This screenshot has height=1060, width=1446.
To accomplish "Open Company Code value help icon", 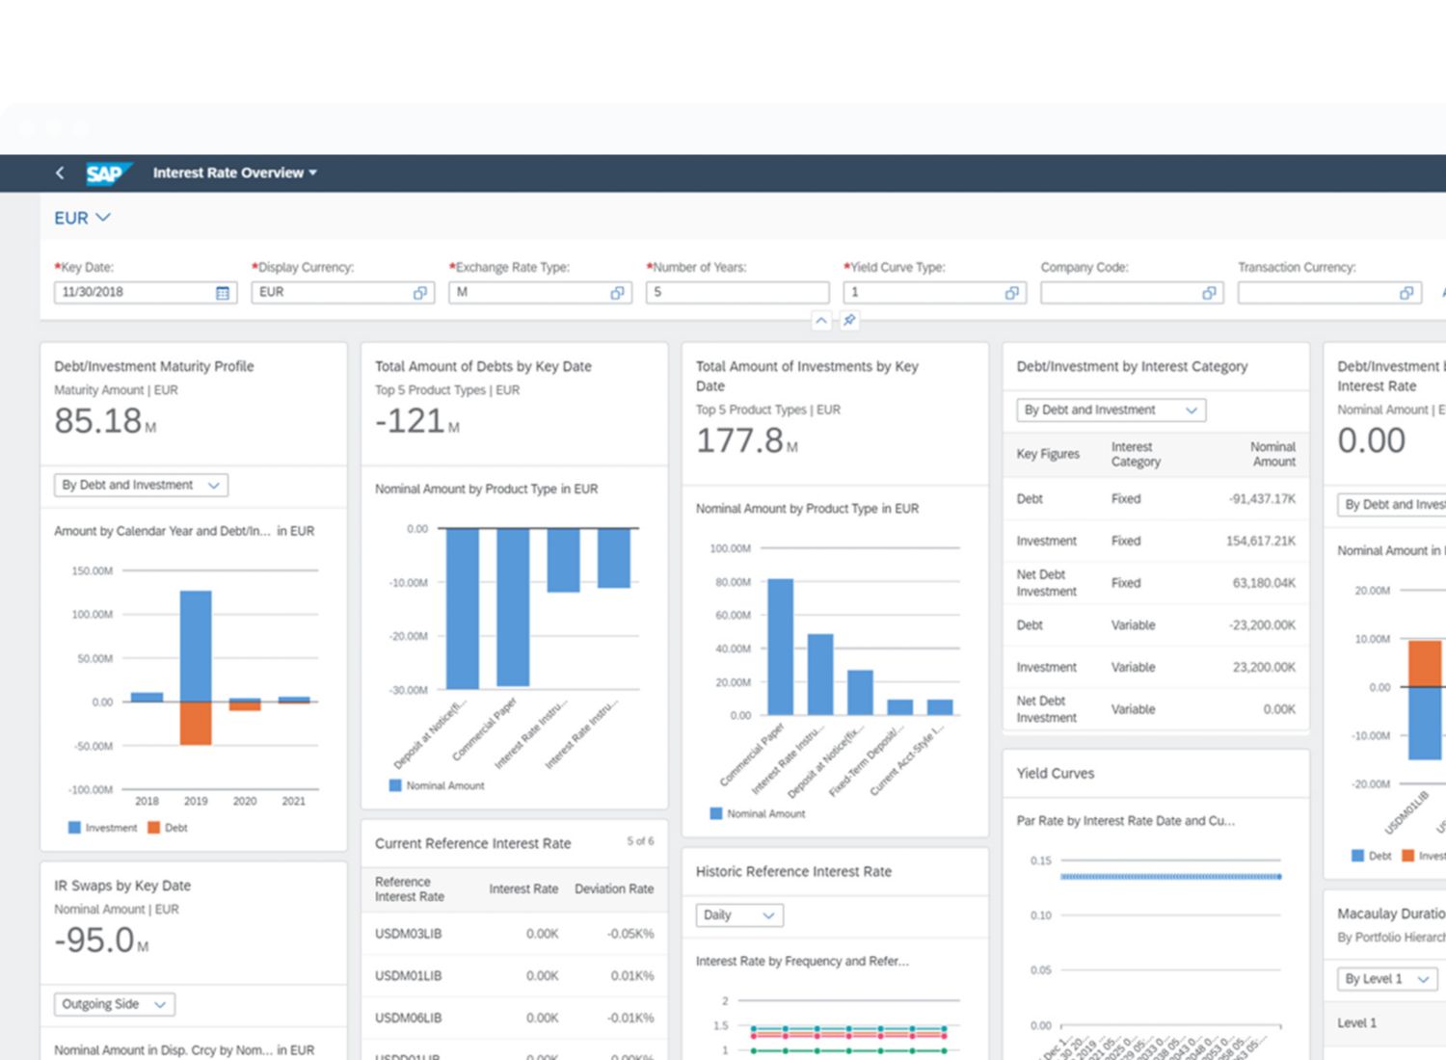I will [x=1209, y=293].
